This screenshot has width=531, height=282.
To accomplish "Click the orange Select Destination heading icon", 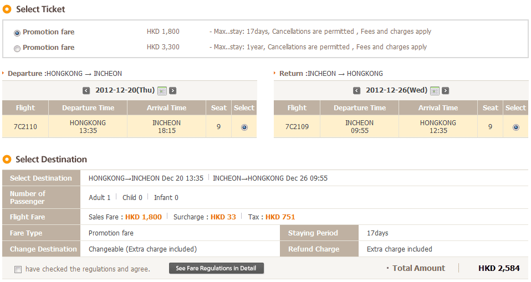I will point(7,159).
